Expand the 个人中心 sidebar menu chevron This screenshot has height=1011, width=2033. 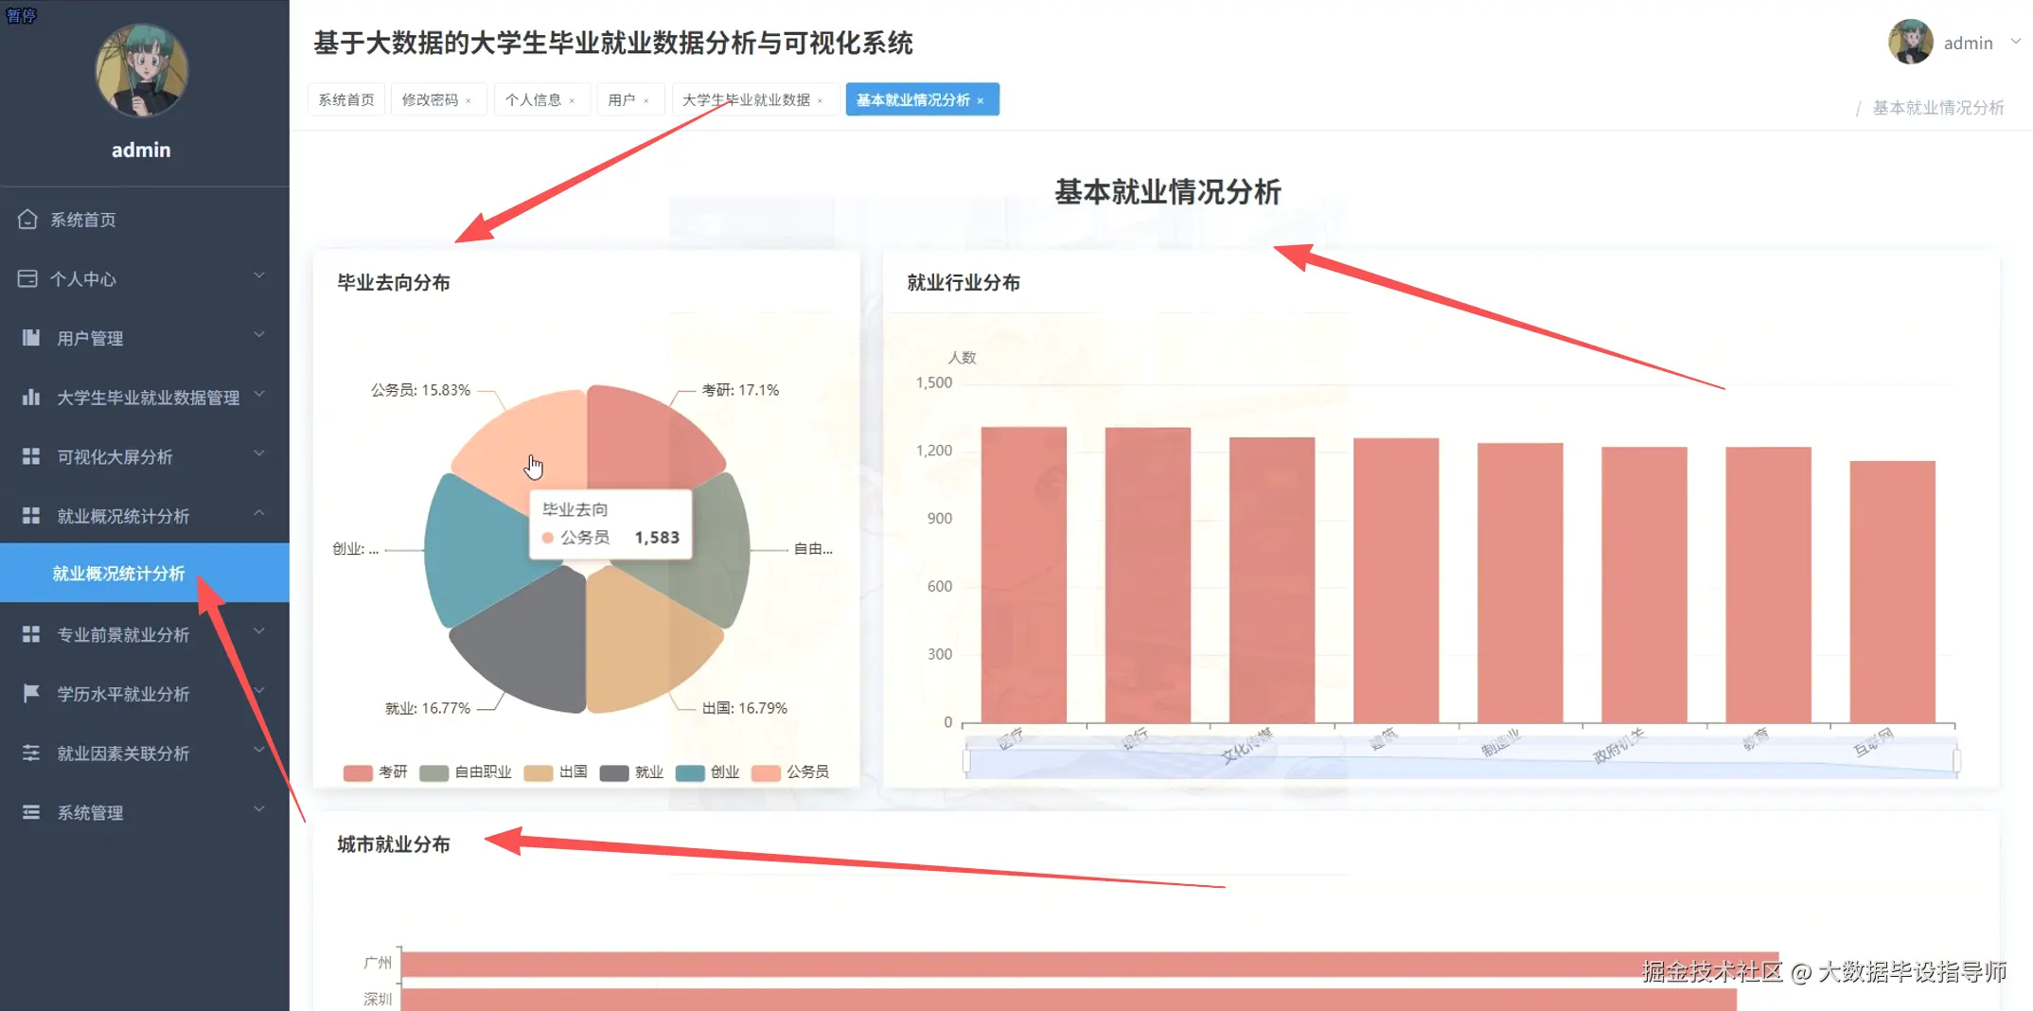pos(258,275)
